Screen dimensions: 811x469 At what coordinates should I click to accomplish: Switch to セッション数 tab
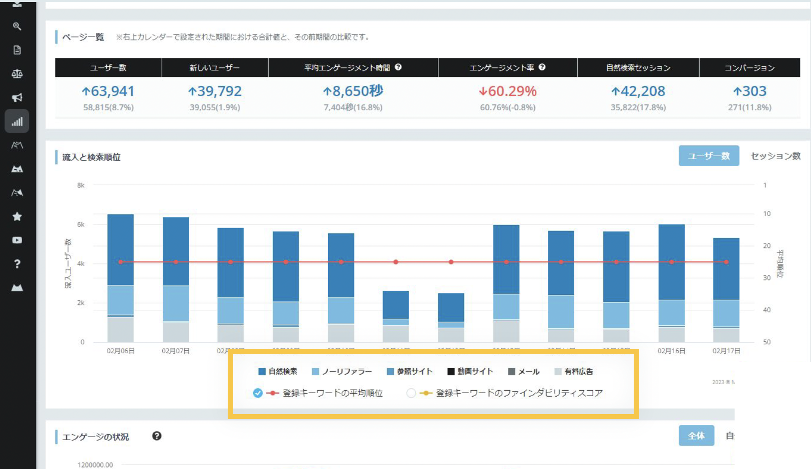pyautogui.click(x=775, y=156)
